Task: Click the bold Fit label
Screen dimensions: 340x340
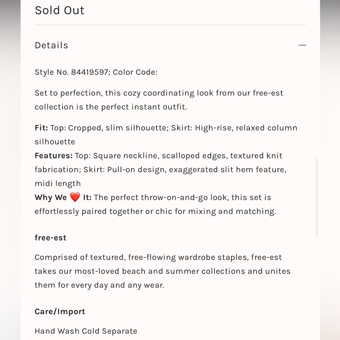Action: (41, 128)
